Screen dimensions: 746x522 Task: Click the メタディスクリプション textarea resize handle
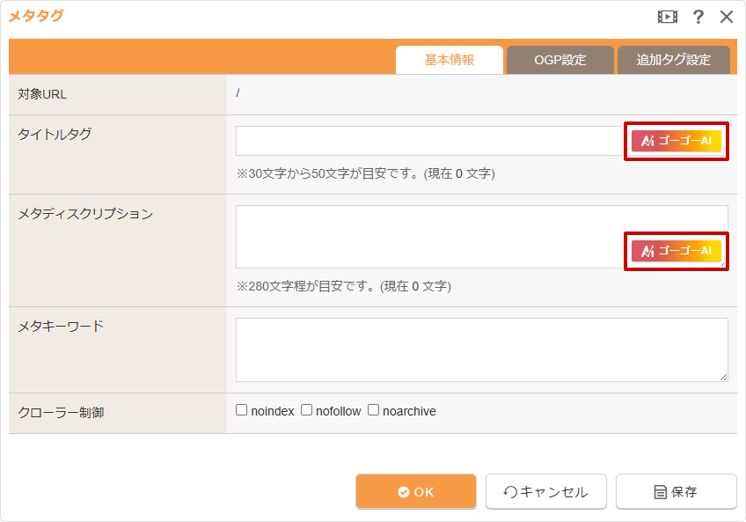click(x=724, y=264)
